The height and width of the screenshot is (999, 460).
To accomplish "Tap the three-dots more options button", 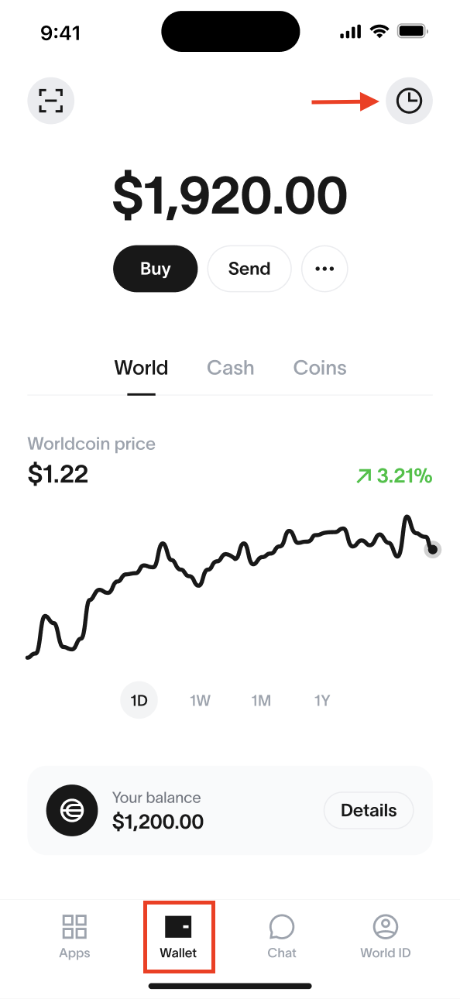I will tap(324, 269).
